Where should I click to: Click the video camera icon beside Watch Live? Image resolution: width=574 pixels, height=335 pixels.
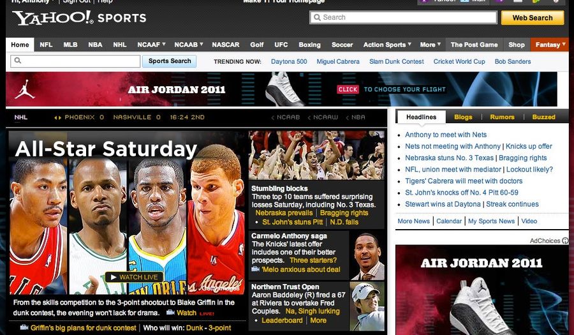(x=170, y=312)
